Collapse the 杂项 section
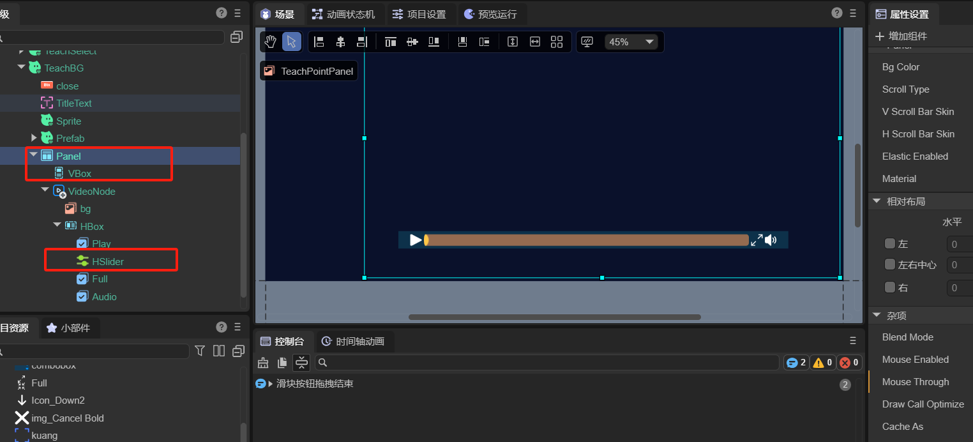This screenshot has width=973, height=442. (x=877, y=315)
